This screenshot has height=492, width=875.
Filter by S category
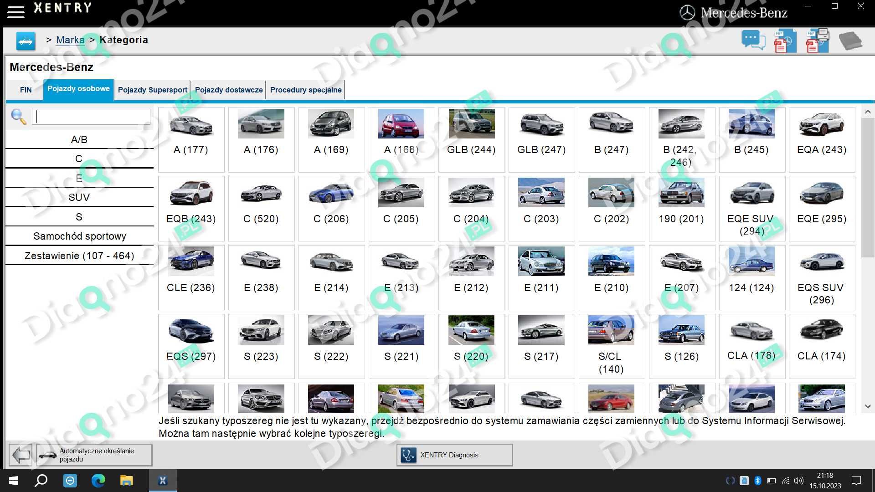click(79, 217)
